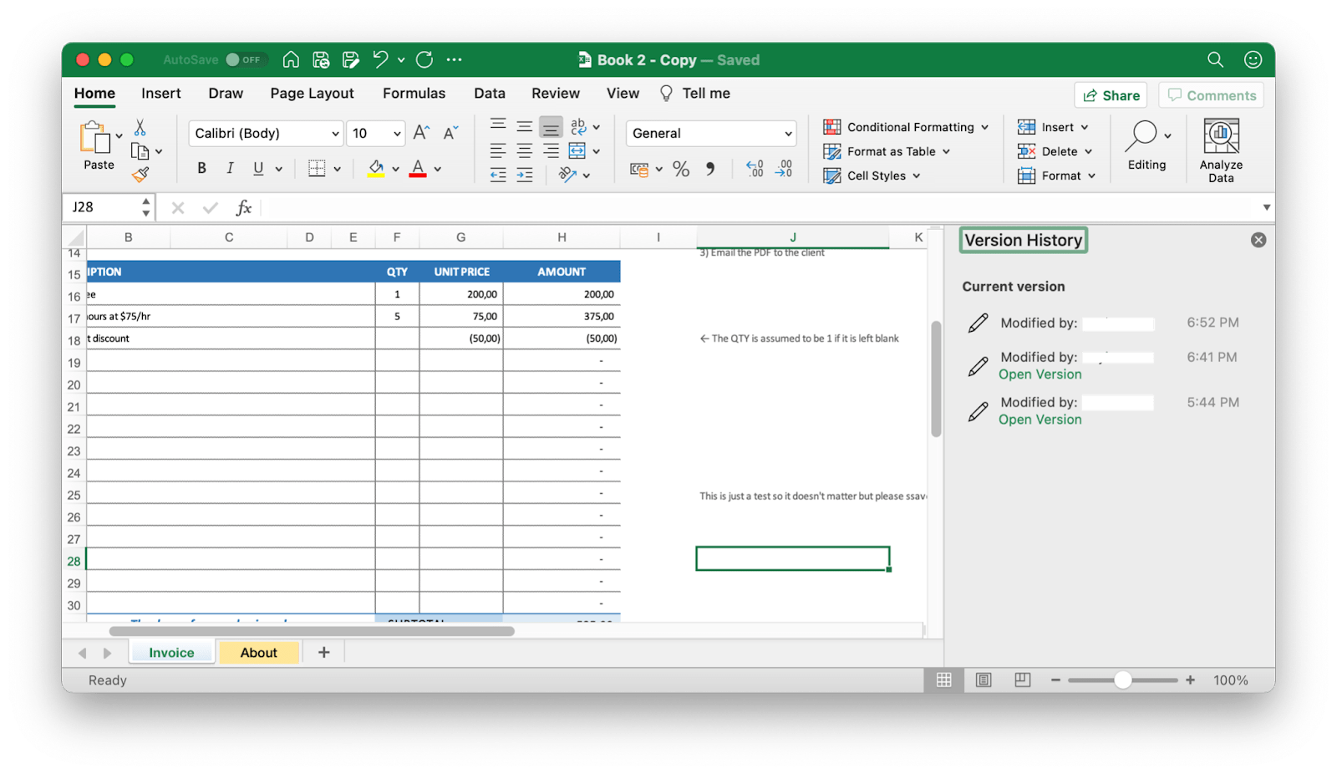Click Decrease Decimal icon
Viewport: 1337px width, 774px height.
coord(784,169)
